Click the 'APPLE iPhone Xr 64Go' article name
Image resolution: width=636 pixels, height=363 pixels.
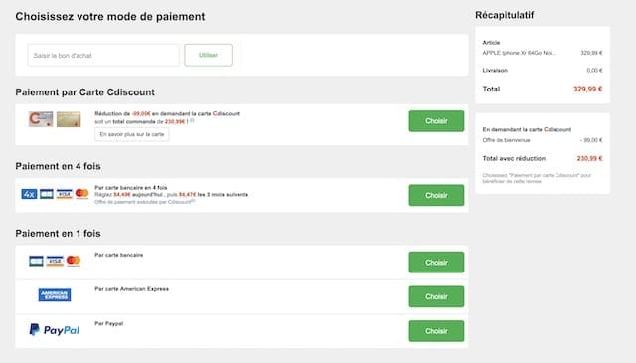tap(519, 53)
